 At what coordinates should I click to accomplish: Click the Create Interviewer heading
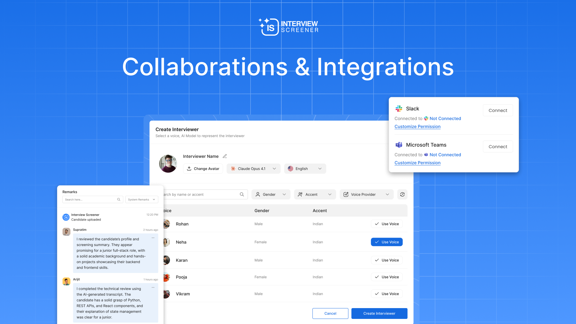tap(177, 129)
